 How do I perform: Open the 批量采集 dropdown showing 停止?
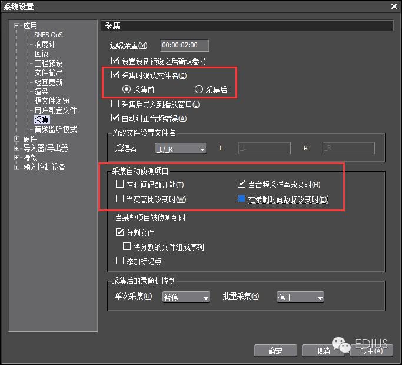pos(300,297)
